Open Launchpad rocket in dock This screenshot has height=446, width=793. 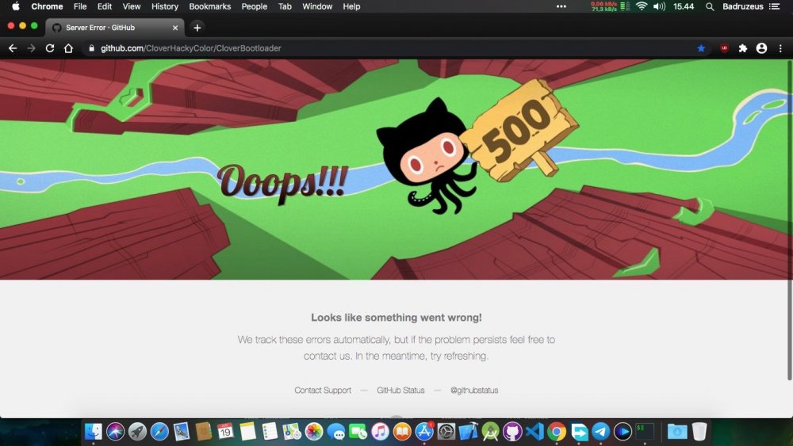tap(137, 432)
